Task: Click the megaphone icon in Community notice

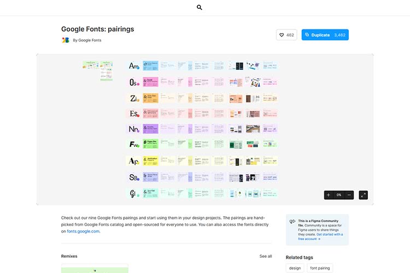Action: click(292, 222)
